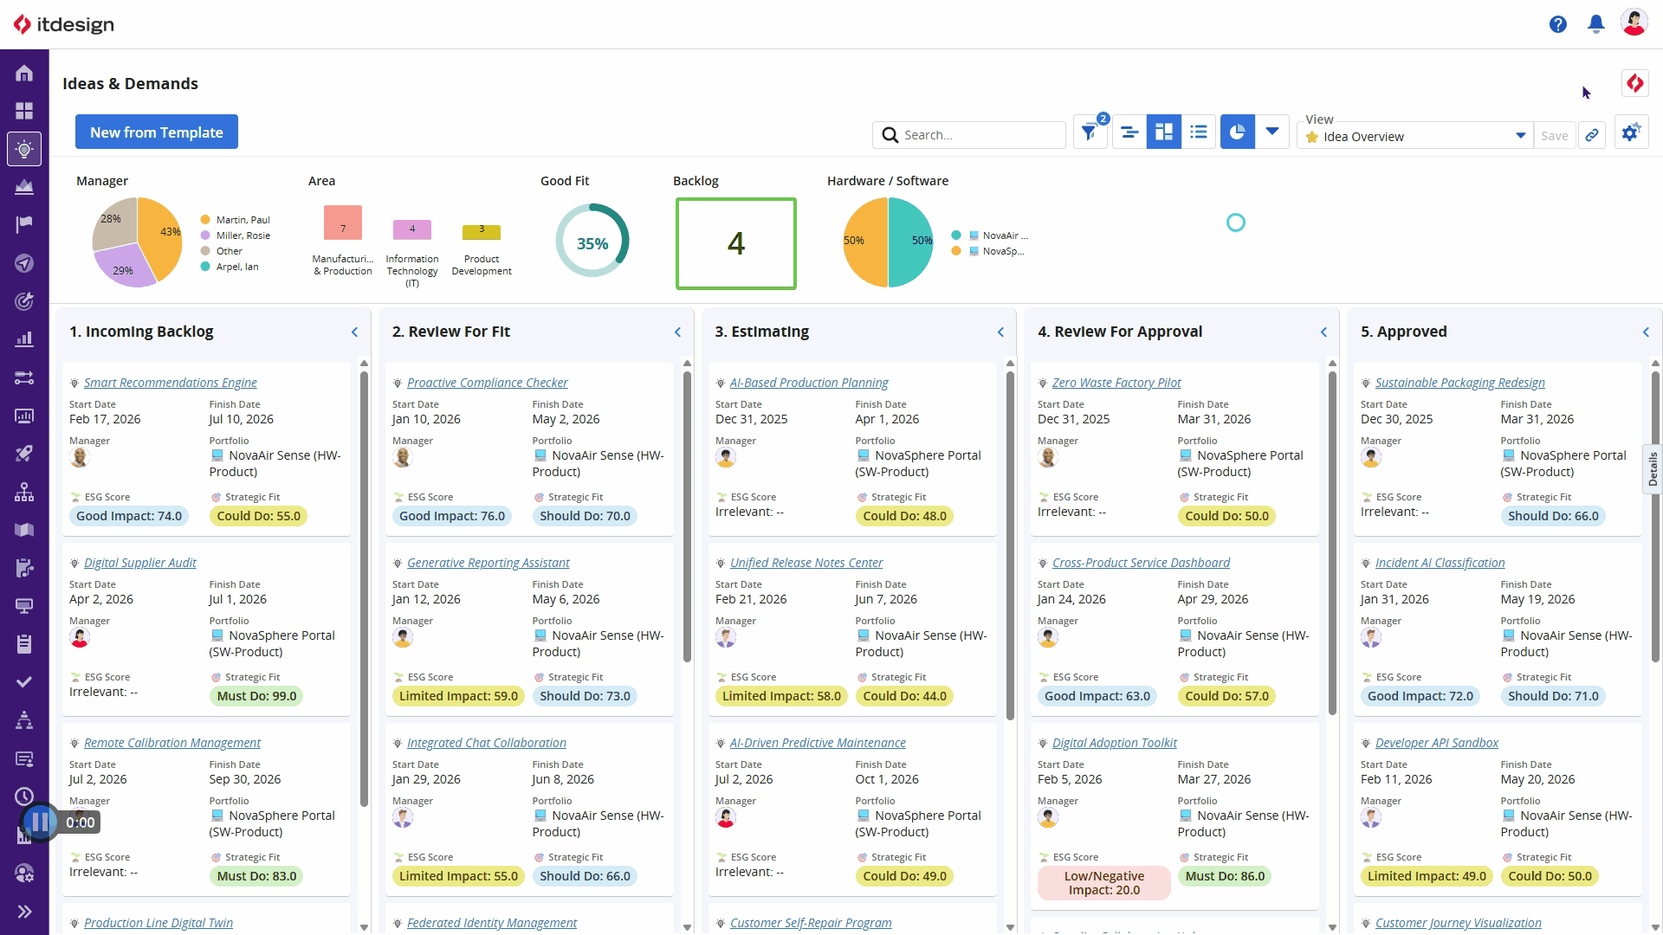Open the user settings gear icon in sidebar

pyautogui.click(x=24, y=873)
